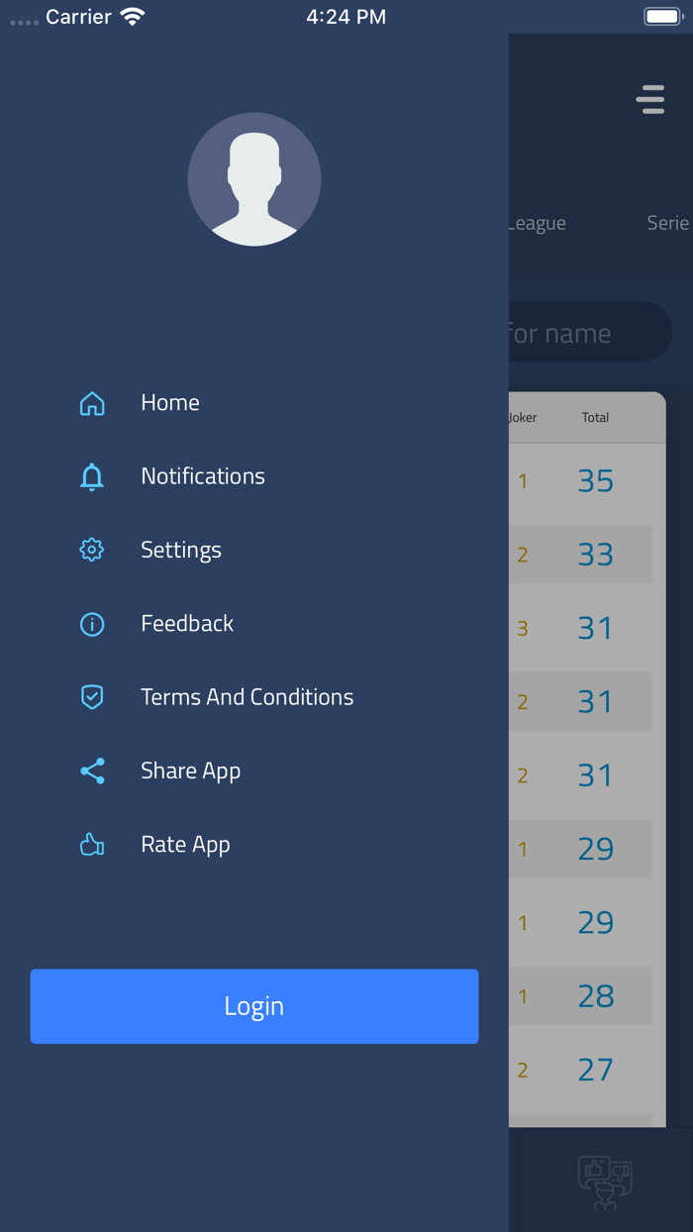The width and height of the screenshot is (693, 1232).
Task: Select Notifications from the side menu
Action: tap(203, 476)
